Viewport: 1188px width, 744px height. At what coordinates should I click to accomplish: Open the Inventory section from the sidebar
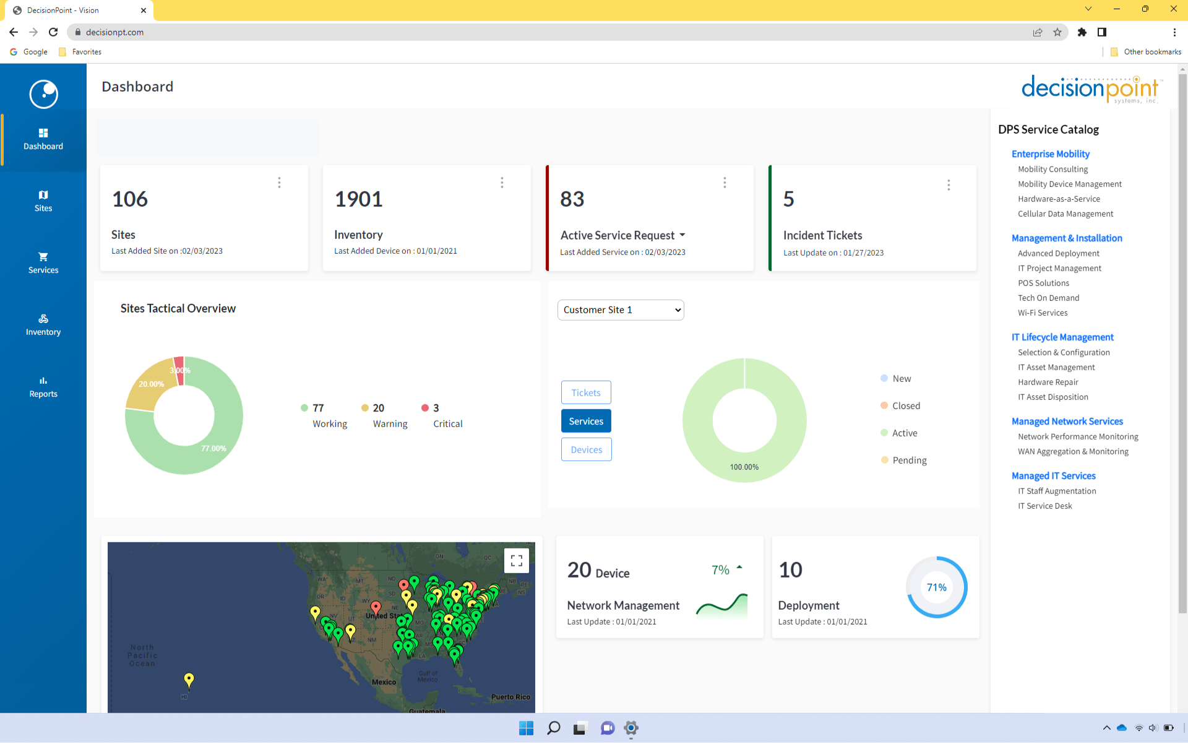pyautogui.click(x=43, y=324)
